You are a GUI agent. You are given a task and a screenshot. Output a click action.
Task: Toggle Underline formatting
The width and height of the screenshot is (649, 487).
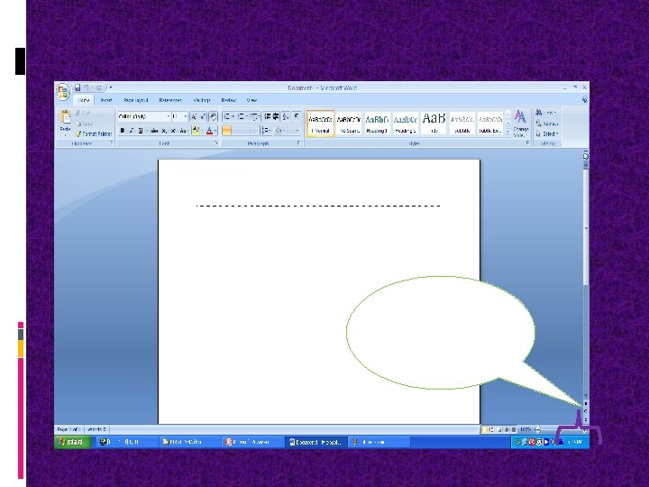click(141, 131)
